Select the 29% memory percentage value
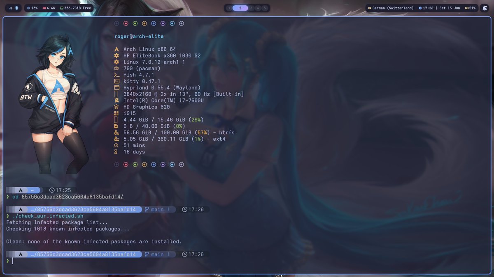The height and width of the screenshot is (277, 494). pyautogui.click(x=196, y=120)
